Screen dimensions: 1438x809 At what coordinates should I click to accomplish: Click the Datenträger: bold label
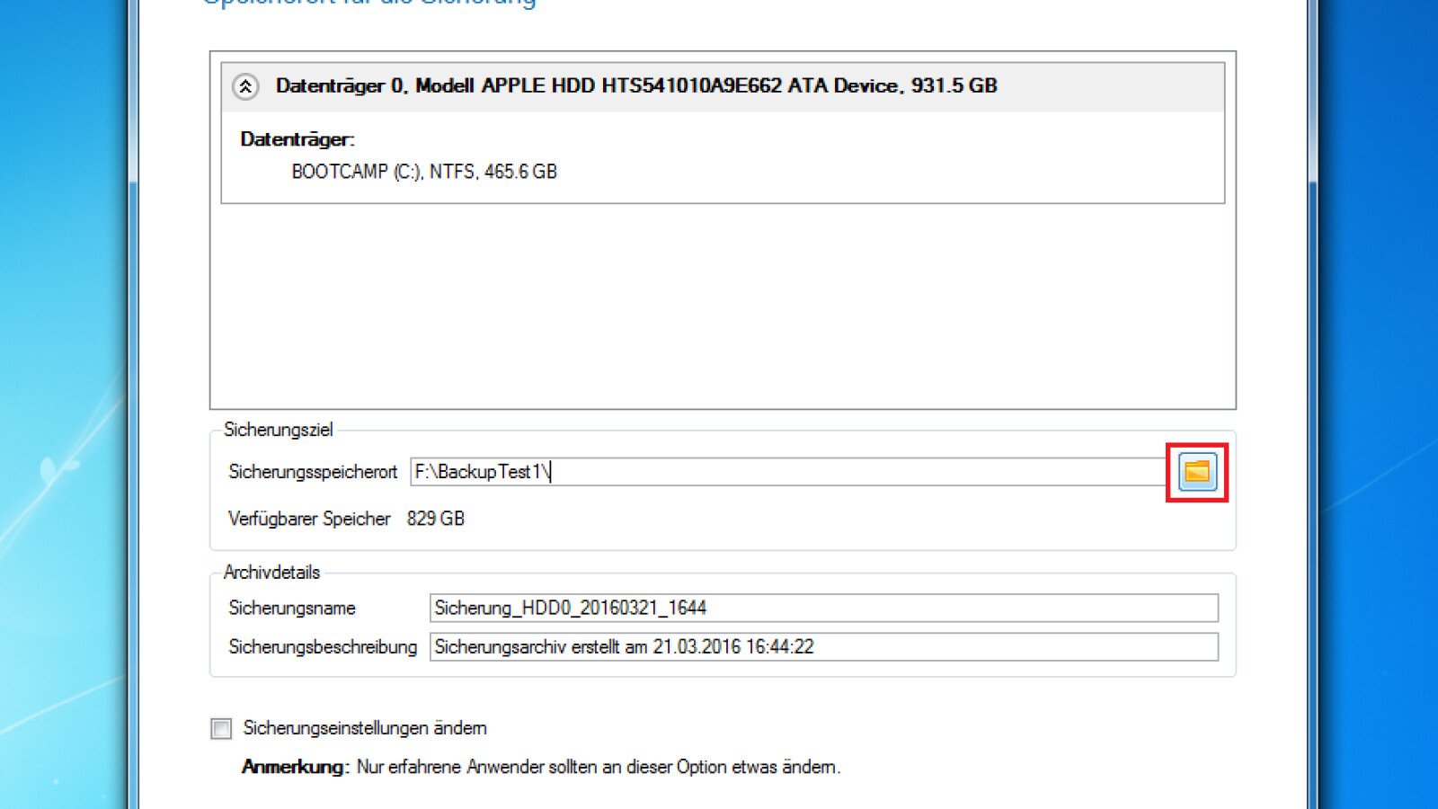point(297,139)
